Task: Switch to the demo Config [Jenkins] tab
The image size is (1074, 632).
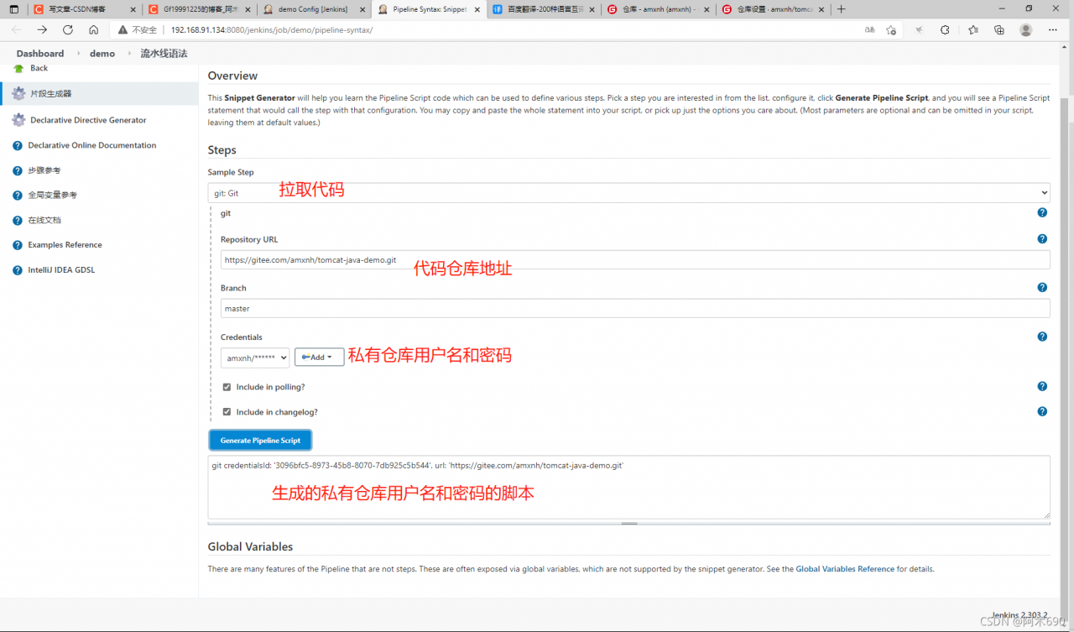Action: (313, 9)
